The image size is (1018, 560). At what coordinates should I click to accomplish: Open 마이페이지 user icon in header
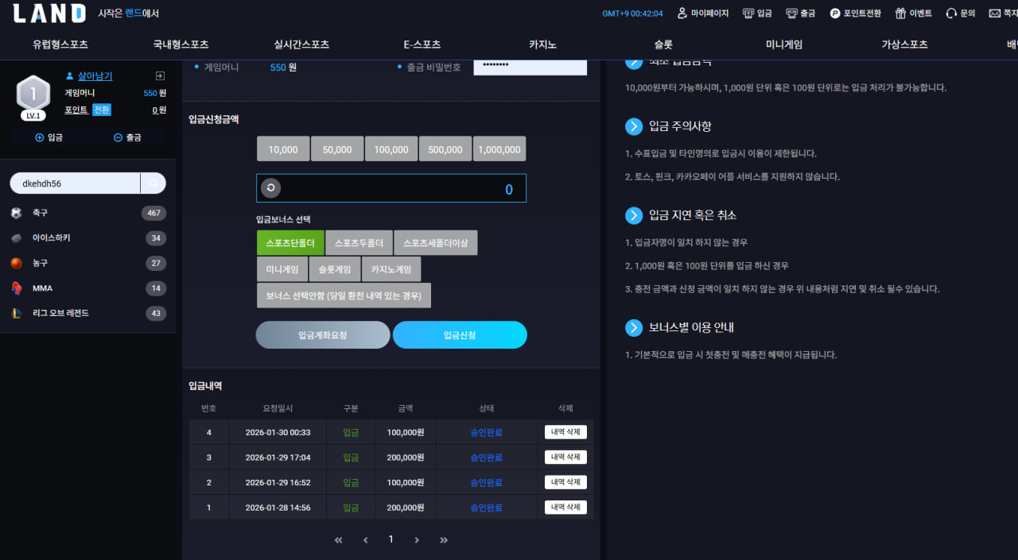pyautogui.click(x=682, y=14)
